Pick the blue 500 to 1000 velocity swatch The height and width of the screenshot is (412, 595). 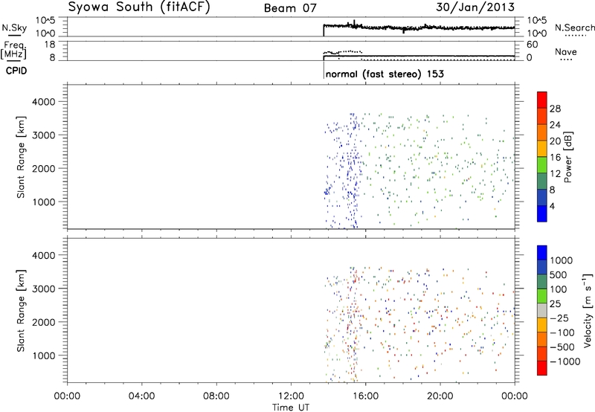542,267
